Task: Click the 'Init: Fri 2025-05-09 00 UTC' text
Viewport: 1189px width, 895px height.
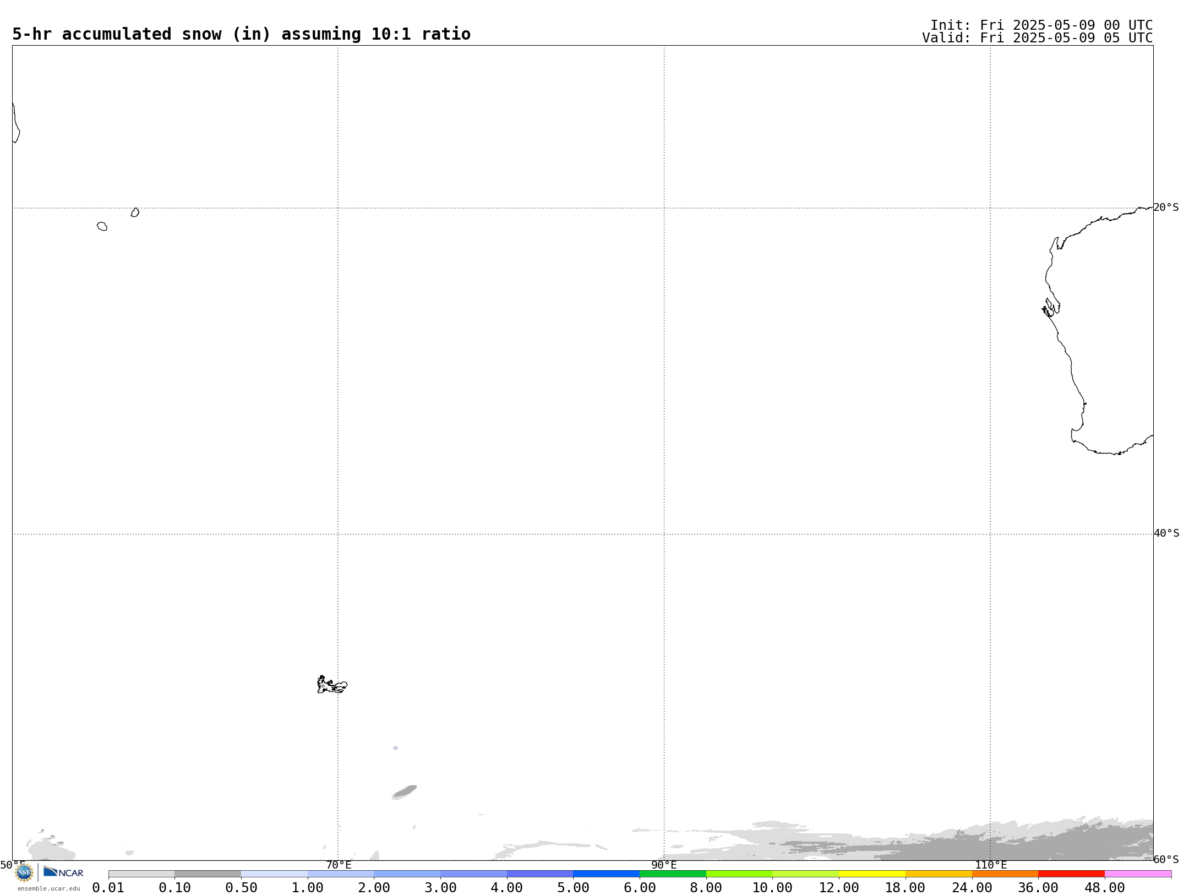Action: coord(1041,25)
